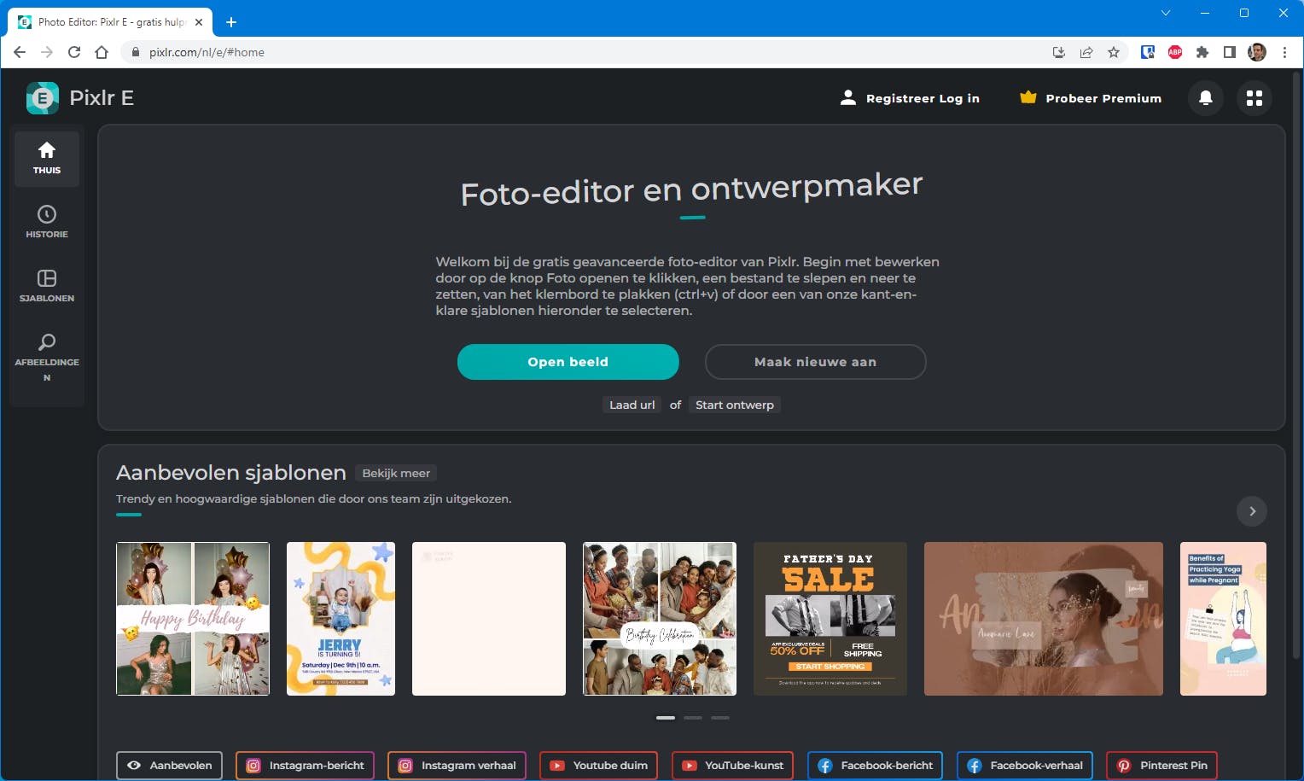1304x781 pixels.
Task: Open the Happy Birthday collage template
Action: point(193,619)
